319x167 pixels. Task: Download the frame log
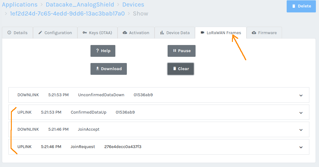[109, 69]
